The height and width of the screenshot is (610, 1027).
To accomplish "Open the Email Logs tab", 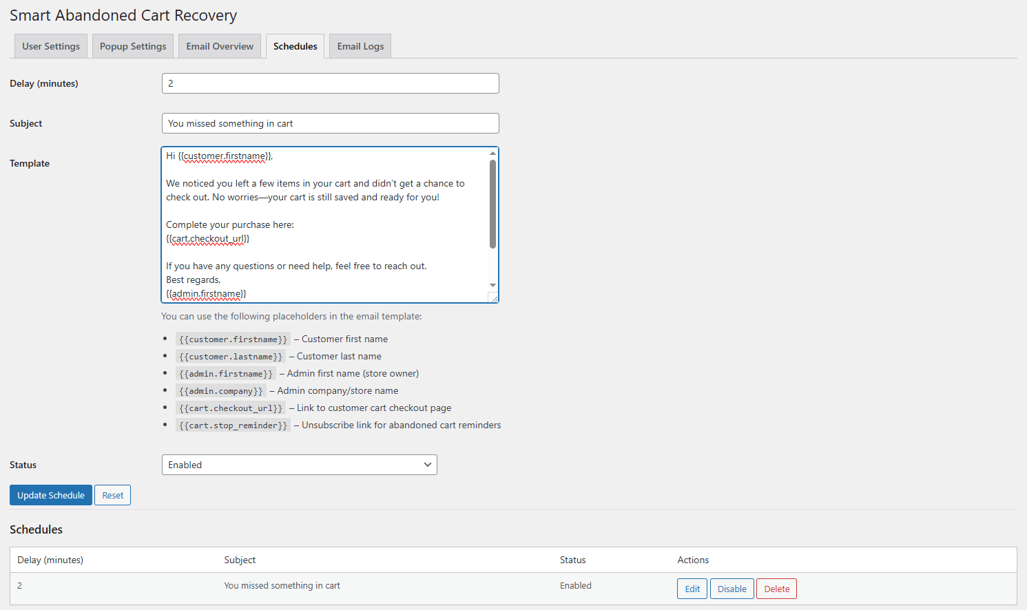I will point(360,46).
